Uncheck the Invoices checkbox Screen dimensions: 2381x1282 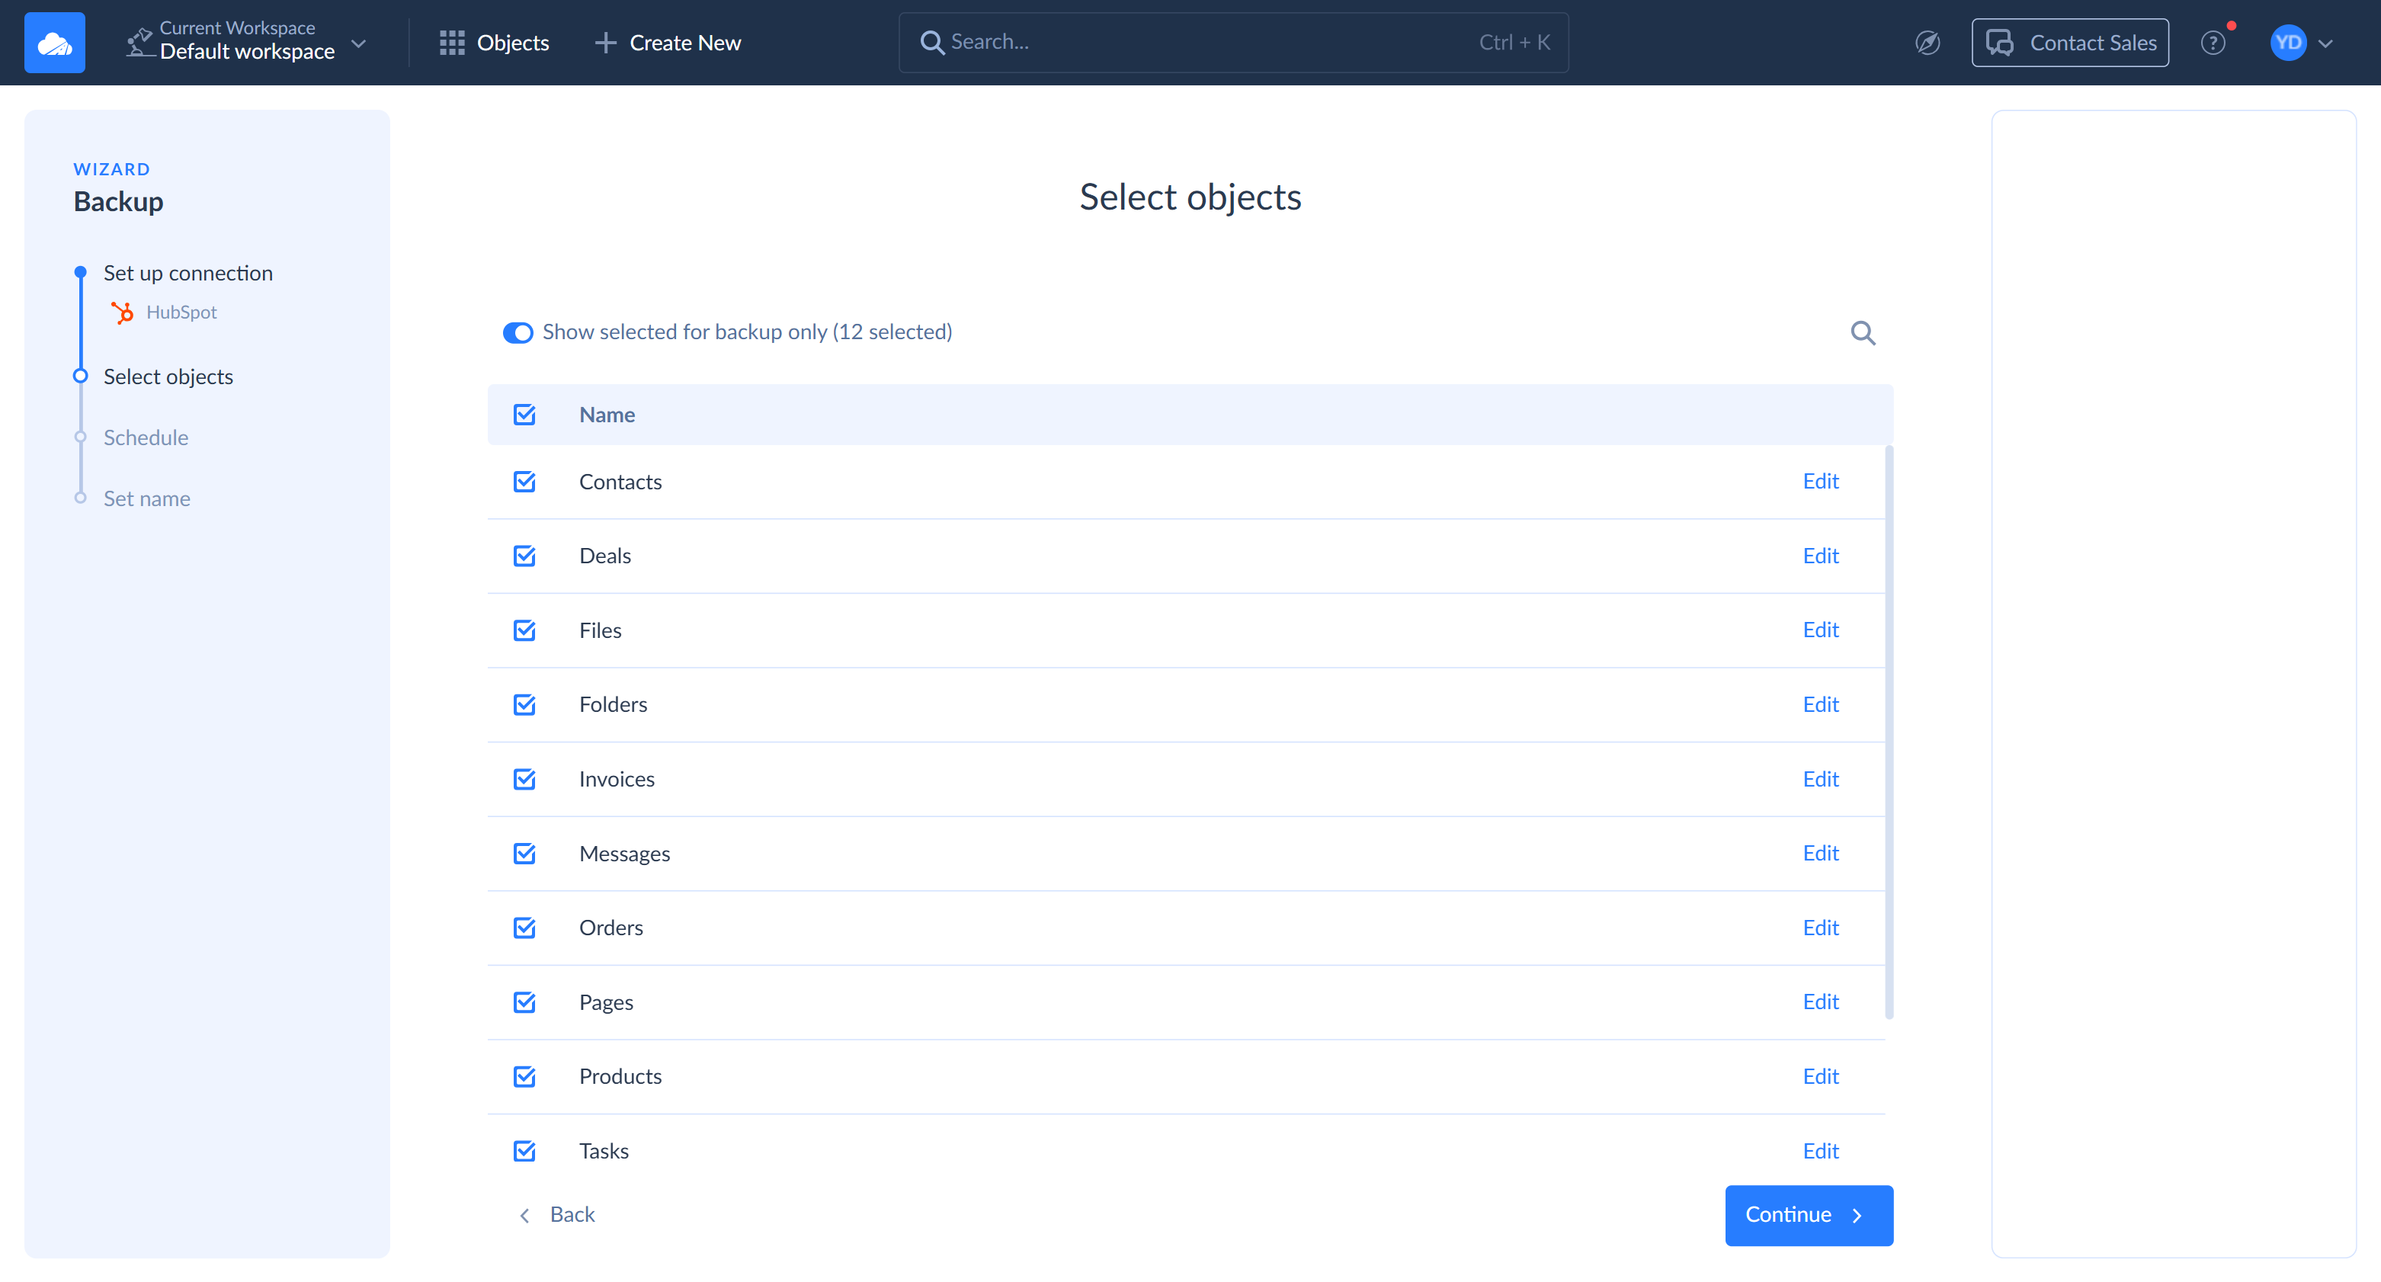click(x=524, y=779)
